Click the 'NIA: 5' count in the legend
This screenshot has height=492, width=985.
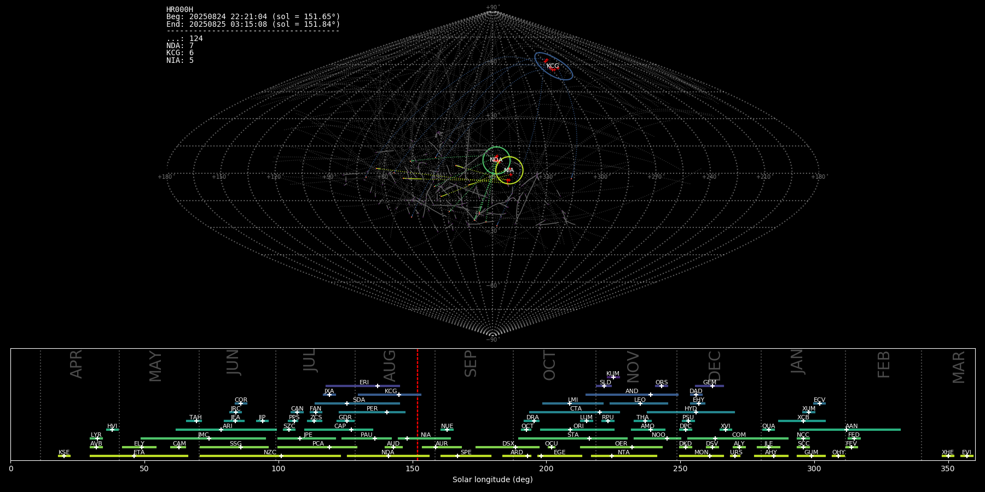pyautogui.click(x=180, y=60)
